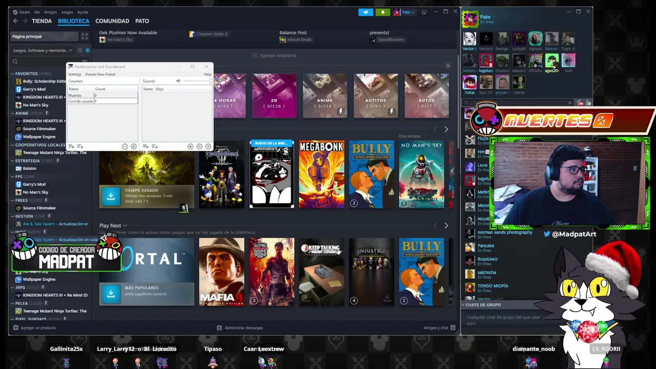This screenshot has height=369, width=656.
Task: Click Agregar un producto
Action: [x=34, y=327]
